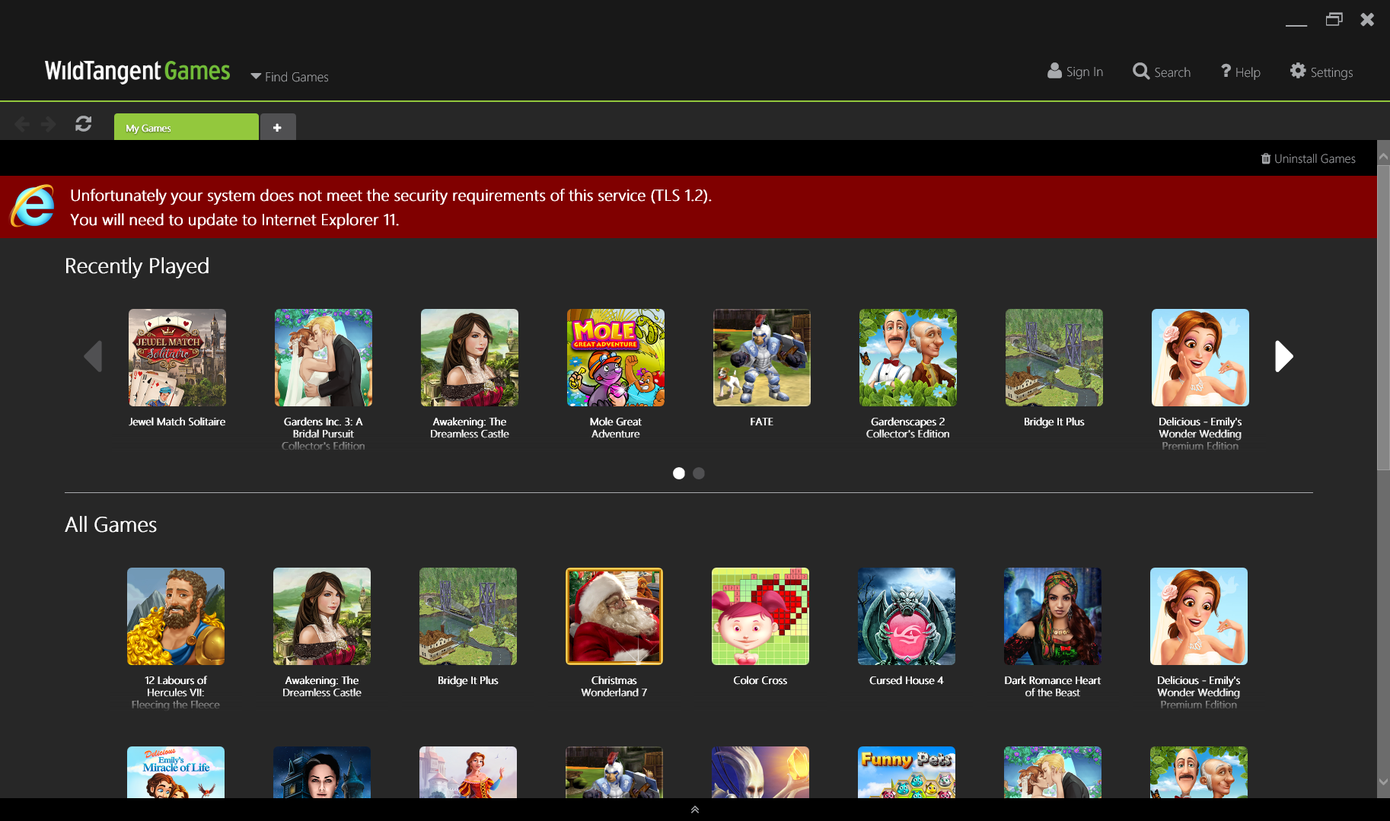The image size is (1390, 821).
Task: Click the Cursed House 4 title text
Action: [x=907, y=680]
